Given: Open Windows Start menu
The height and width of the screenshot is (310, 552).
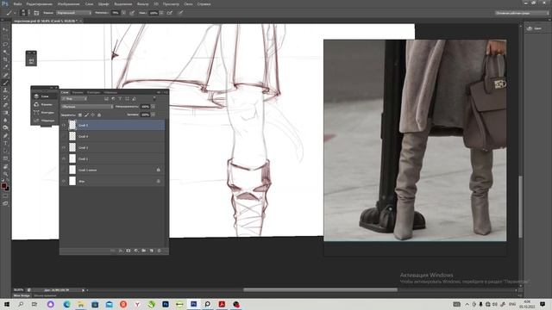Looking at the screenshot, I should (x=6, y=304).
